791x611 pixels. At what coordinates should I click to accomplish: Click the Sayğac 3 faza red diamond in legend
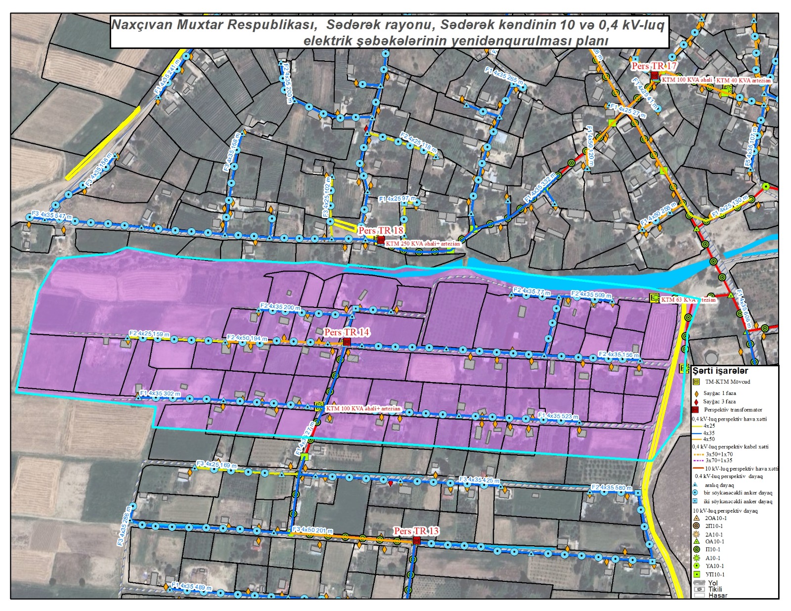697,401
